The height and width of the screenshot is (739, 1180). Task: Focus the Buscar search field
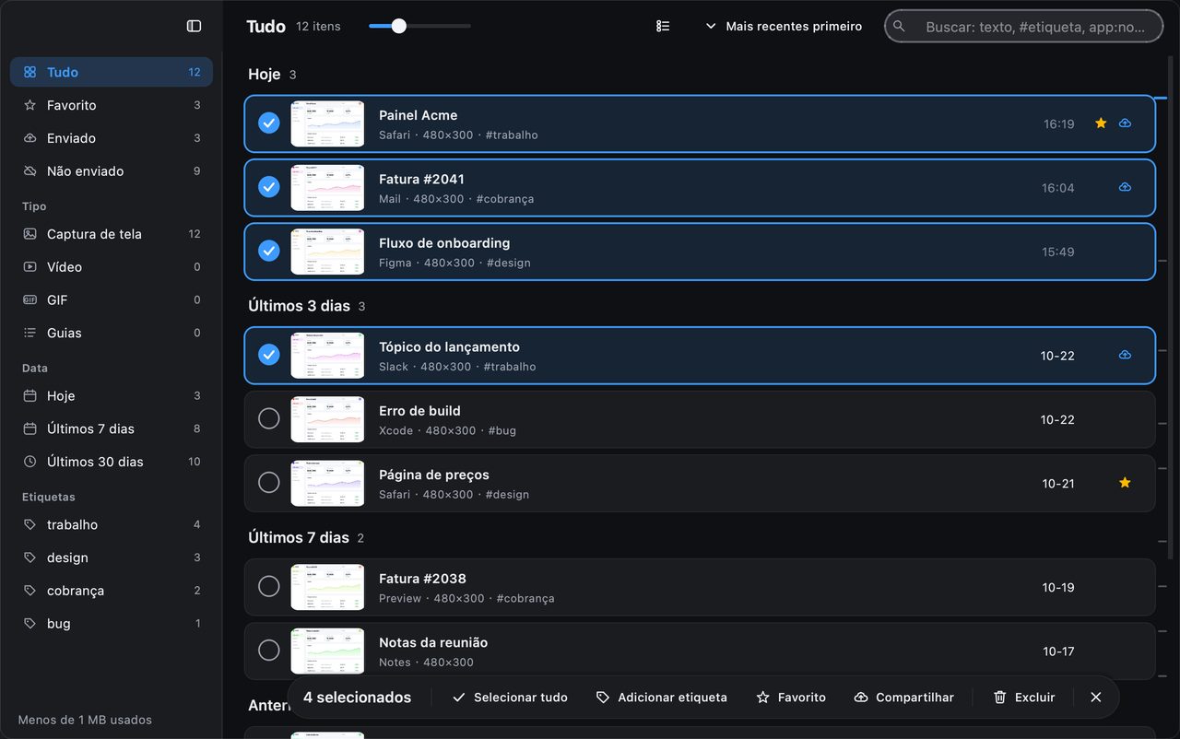pyautogui.click(x=1023, y=27)
